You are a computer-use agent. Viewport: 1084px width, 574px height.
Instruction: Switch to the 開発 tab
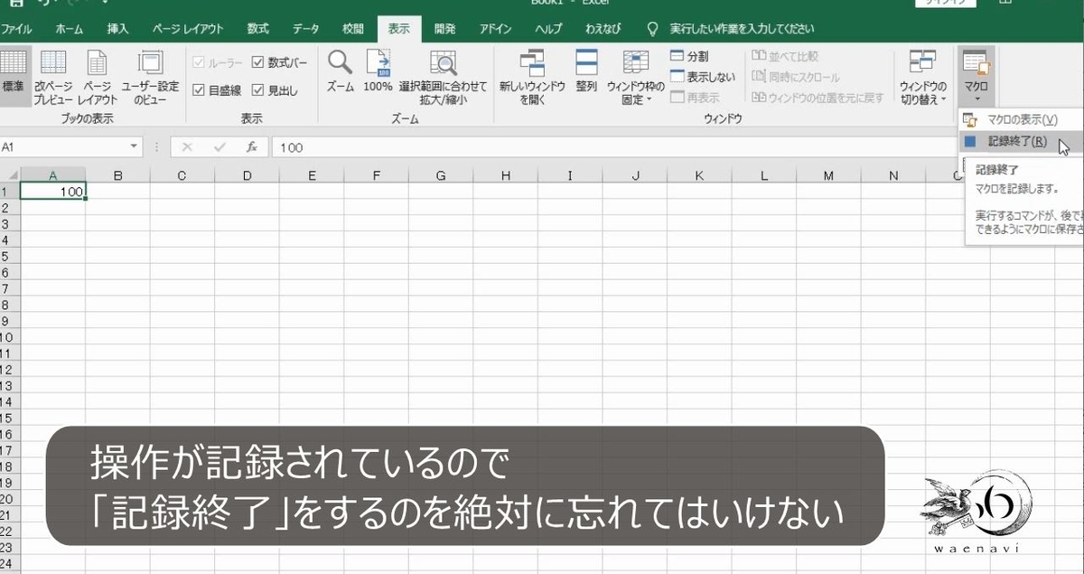[444, 29]
